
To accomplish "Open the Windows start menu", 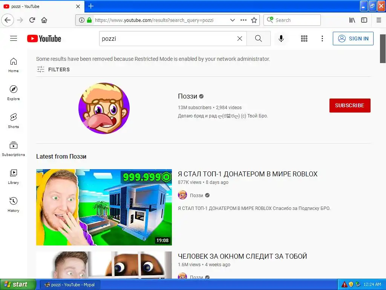I will [x=18, y=284].
